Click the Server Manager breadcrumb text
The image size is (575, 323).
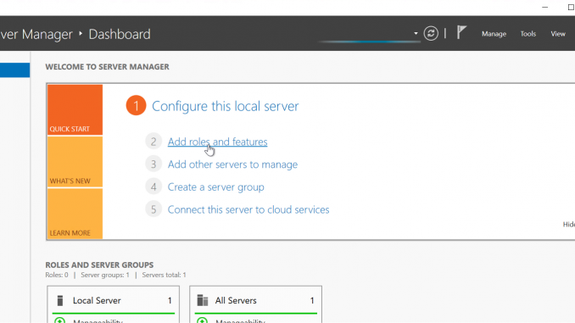pos(36,34)
